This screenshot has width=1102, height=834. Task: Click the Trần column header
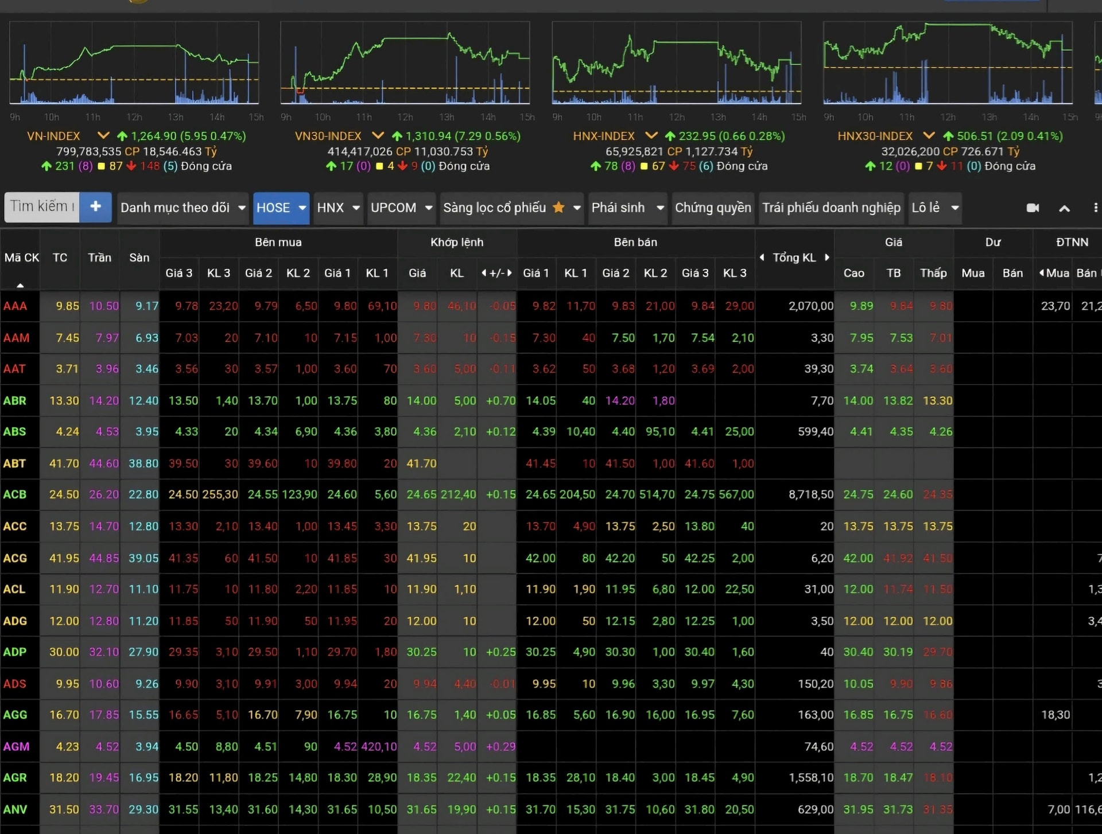point(99,258)
